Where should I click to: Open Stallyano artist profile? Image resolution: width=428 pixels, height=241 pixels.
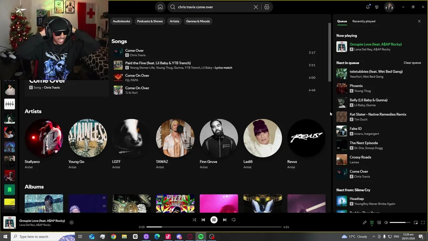(x=44, y=144)
